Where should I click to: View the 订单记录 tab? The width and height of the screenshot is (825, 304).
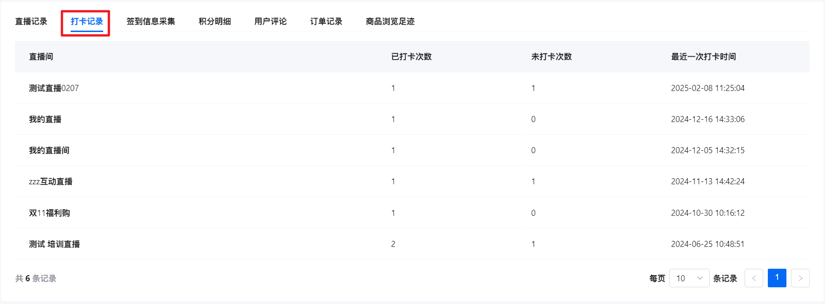pyautogui.click(x=326, y=21)
